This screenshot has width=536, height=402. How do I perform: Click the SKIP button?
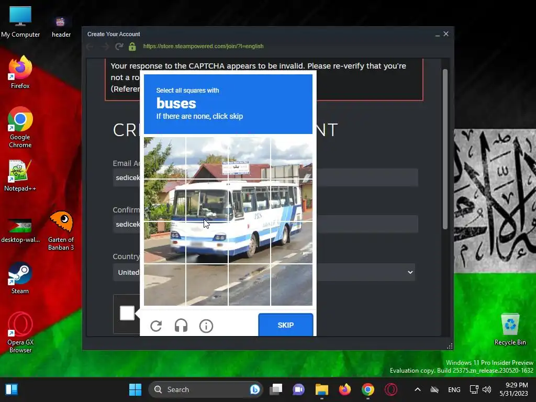point(285,325)
